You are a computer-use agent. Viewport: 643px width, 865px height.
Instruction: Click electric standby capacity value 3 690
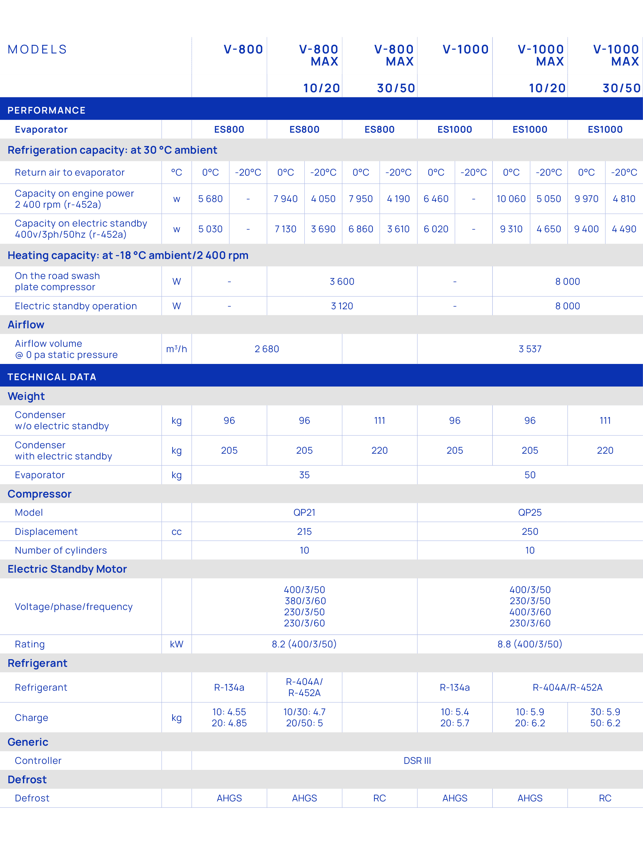coord(323,229)
